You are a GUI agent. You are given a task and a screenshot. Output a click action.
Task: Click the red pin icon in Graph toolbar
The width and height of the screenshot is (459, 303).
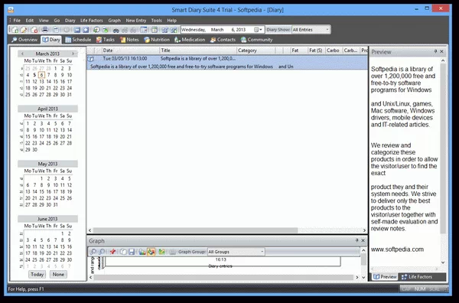[112, 252]
